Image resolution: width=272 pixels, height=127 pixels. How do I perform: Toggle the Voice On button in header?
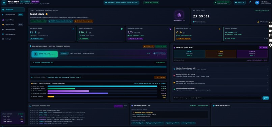tap(240, 3)
